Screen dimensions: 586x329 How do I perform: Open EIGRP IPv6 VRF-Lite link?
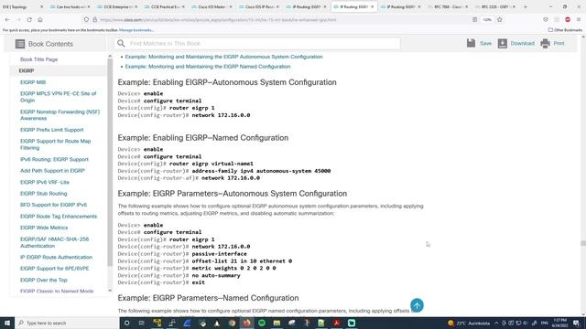45,182
